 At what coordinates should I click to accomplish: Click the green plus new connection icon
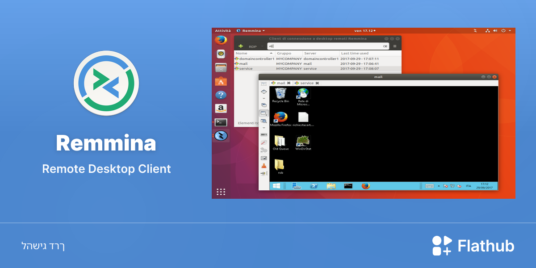point(240,46)
